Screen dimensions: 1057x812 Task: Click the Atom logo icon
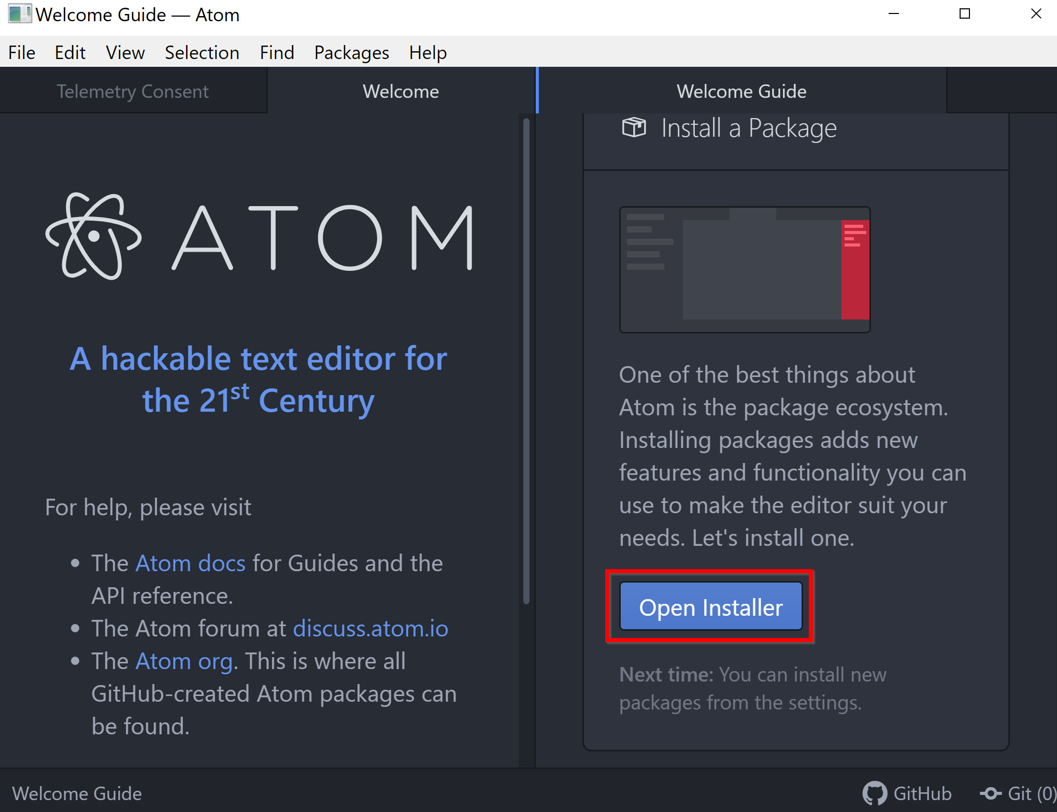(93, 236)
